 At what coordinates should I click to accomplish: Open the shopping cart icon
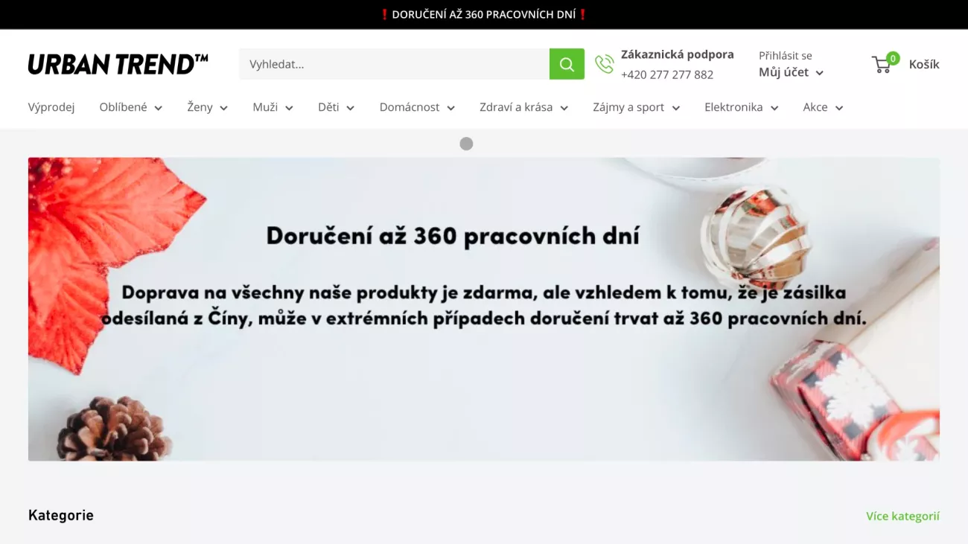(881, 65)
